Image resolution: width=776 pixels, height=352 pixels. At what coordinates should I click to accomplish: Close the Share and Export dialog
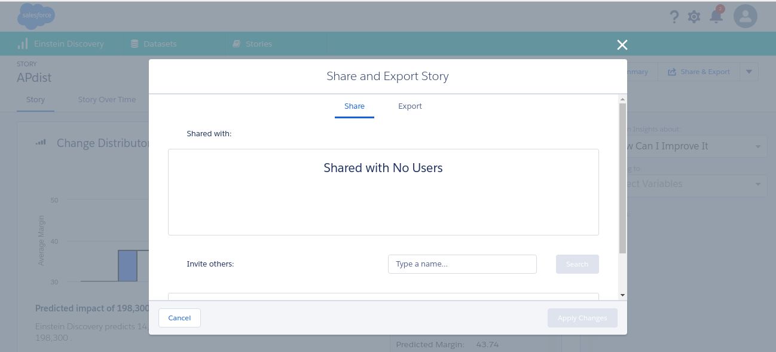pyautogui.click(x=622, y=45)
